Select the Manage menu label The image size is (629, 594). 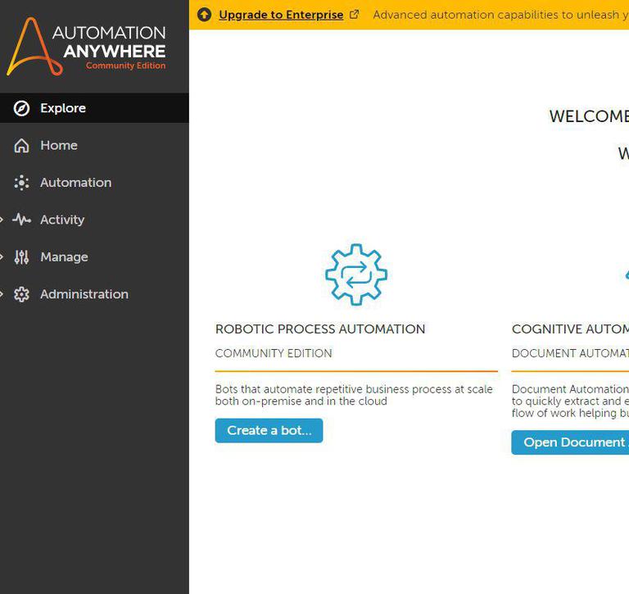click(x=64, y=257)
